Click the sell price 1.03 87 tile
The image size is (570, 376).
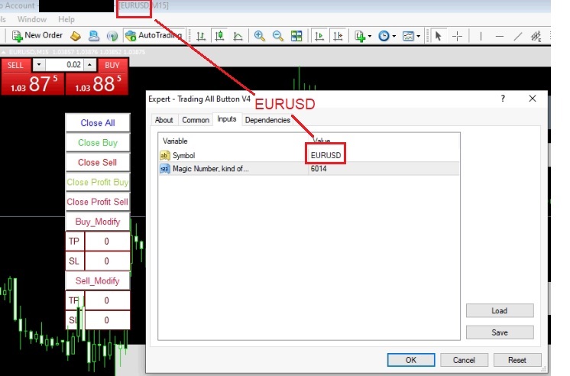pyautogui.click(x=33, y=83)
